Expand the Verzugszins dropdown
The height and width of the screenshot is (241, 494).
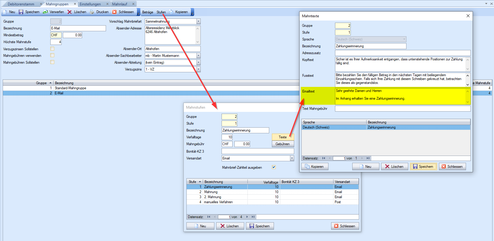pos(199,69)
